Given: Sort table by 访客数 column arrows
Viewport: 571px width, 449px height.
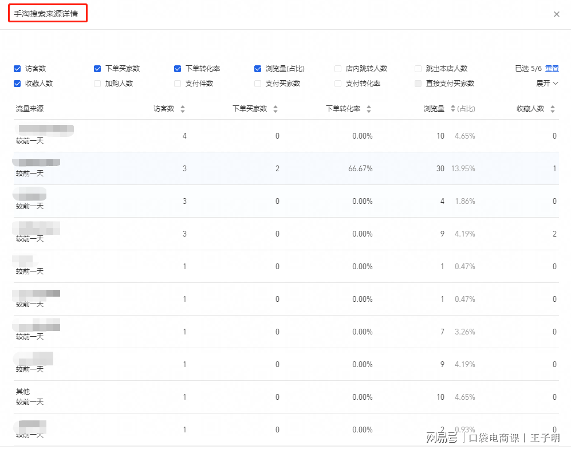Looking at the screenshot, I should point(183,109).
